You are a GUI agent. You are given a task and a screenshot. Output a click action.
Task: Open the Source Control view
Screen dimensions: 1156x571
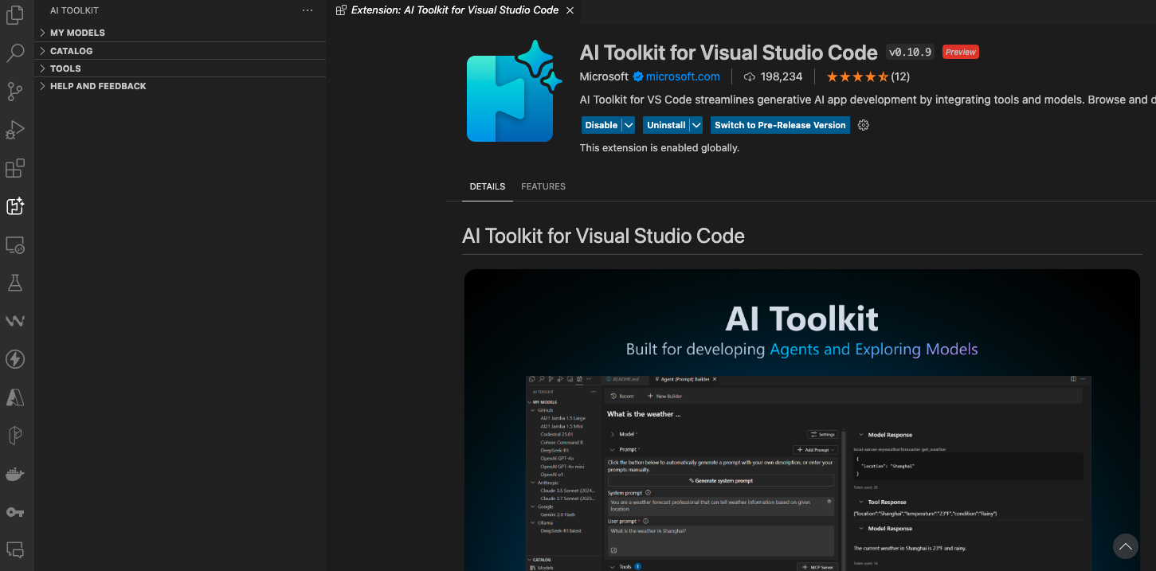15,92
